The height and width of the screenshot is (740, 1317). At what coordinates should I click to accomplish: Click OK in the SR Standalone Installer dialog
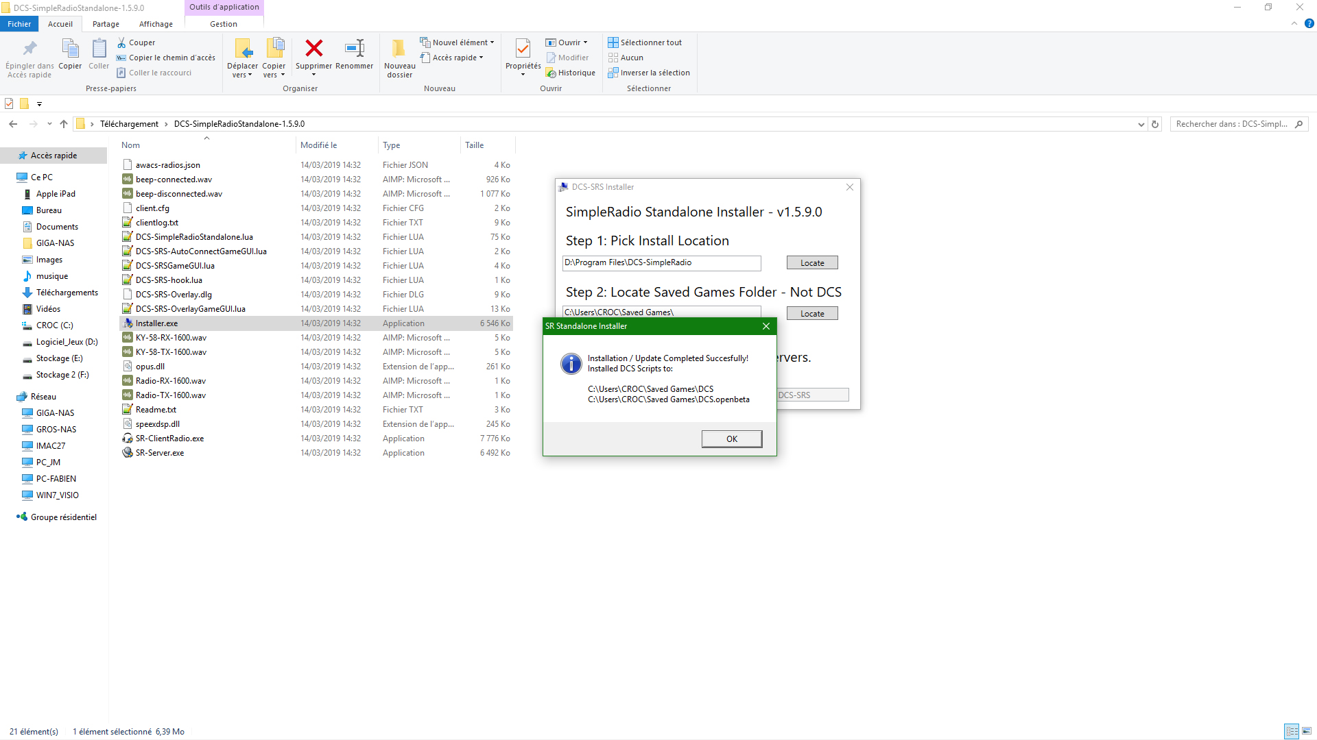coord(731,439)
